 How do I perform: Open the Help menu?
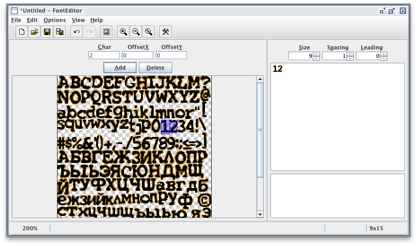97,20
